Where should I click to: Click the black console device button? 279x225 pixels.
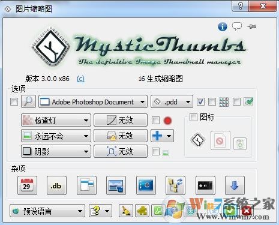tap(205, 185)
